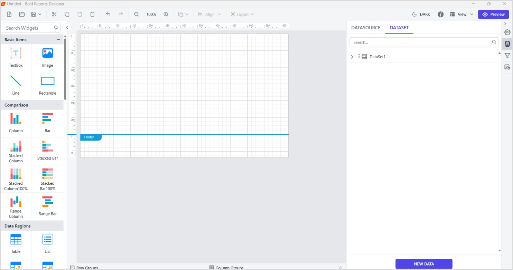Screen dimensions: 513x270
Task: Select the Bar chart widget
Action: (x=48, y=123)
